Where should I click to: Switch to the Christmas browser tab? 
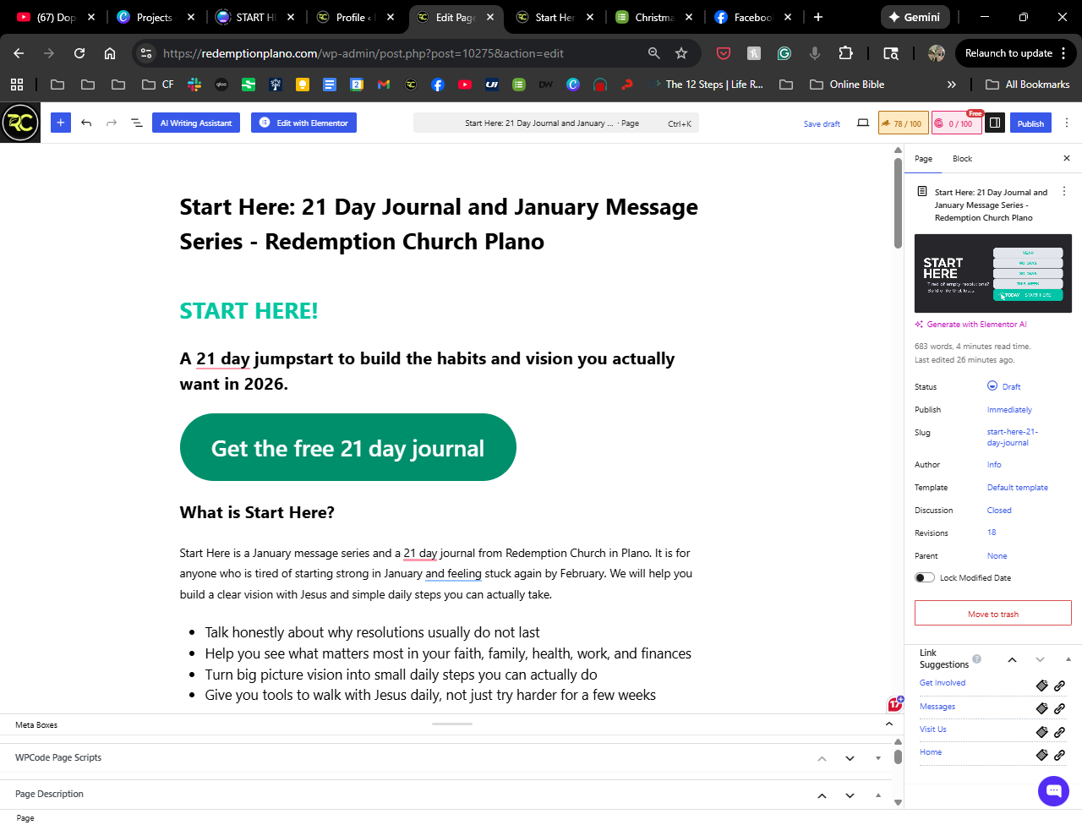click(x=653, y=17)
